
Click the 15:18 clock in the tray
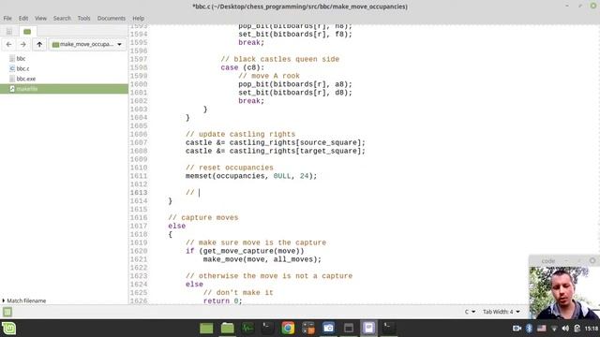click(x=592, y=329)
